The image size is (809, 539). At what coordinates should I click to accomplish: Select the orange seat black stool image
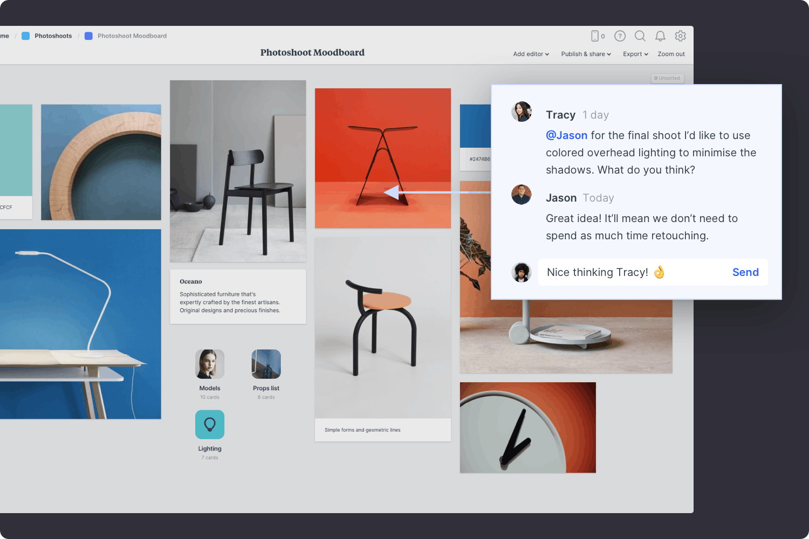coord(383,328)
